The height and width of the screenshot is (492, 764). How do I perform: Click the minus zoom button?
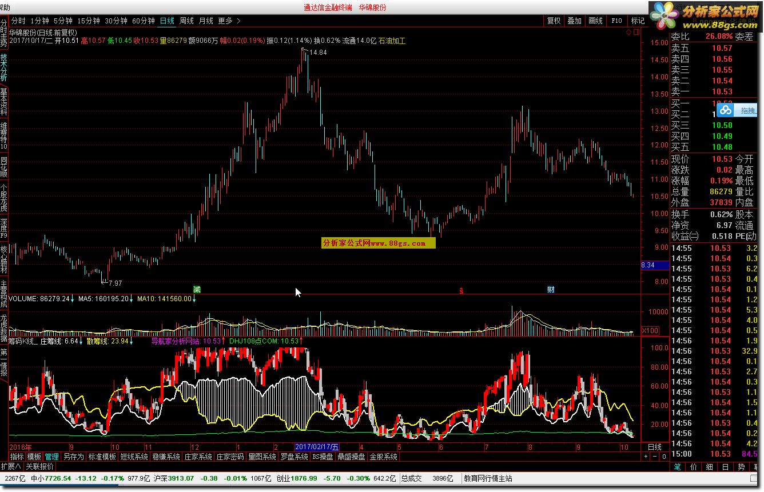point(655,457)
